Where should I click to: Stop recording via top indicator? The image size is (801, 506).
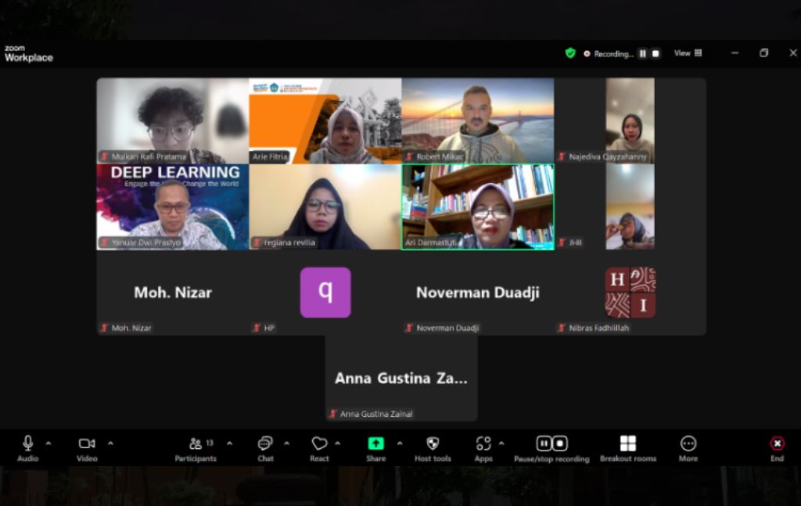click(x=656, y=53)
